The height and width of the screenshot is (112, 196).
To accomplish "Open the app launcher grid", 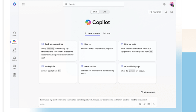I will [x=23, y=4].
